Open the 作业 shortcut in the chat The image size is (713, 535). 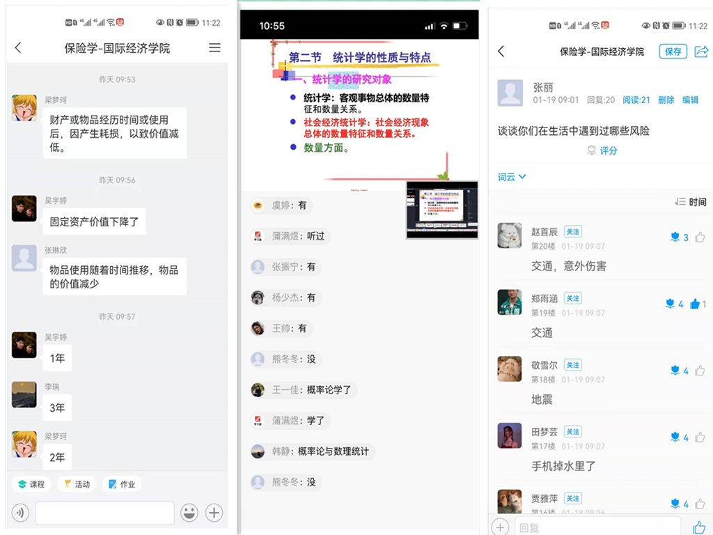tap(122, 484)
